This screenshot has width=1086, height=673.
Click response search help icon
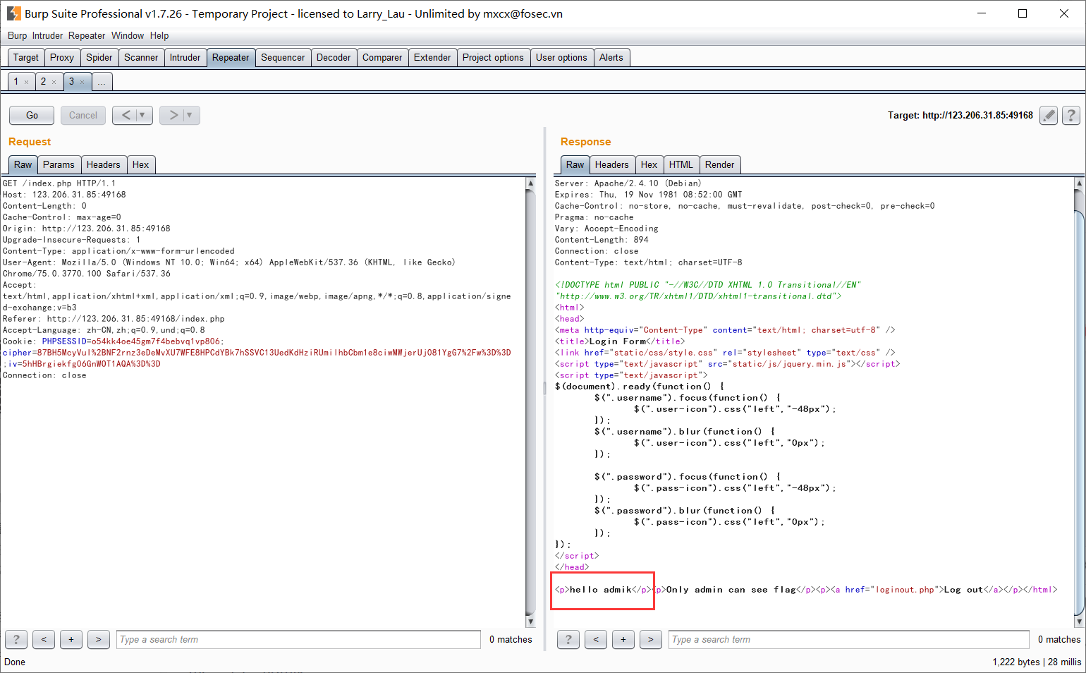tap(568, 639)
